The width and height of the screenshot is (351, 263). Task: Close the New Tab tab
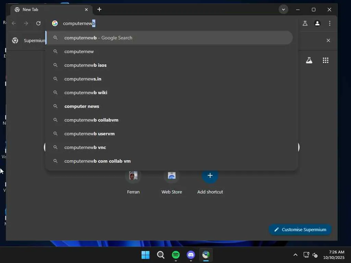86,10
